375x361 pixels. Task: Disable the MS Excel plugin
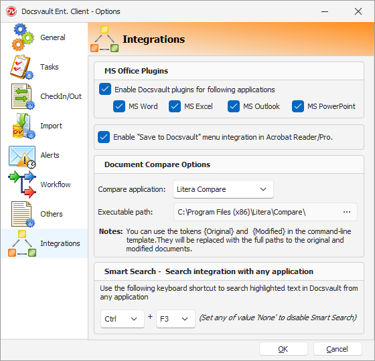(x=175, y=106)
